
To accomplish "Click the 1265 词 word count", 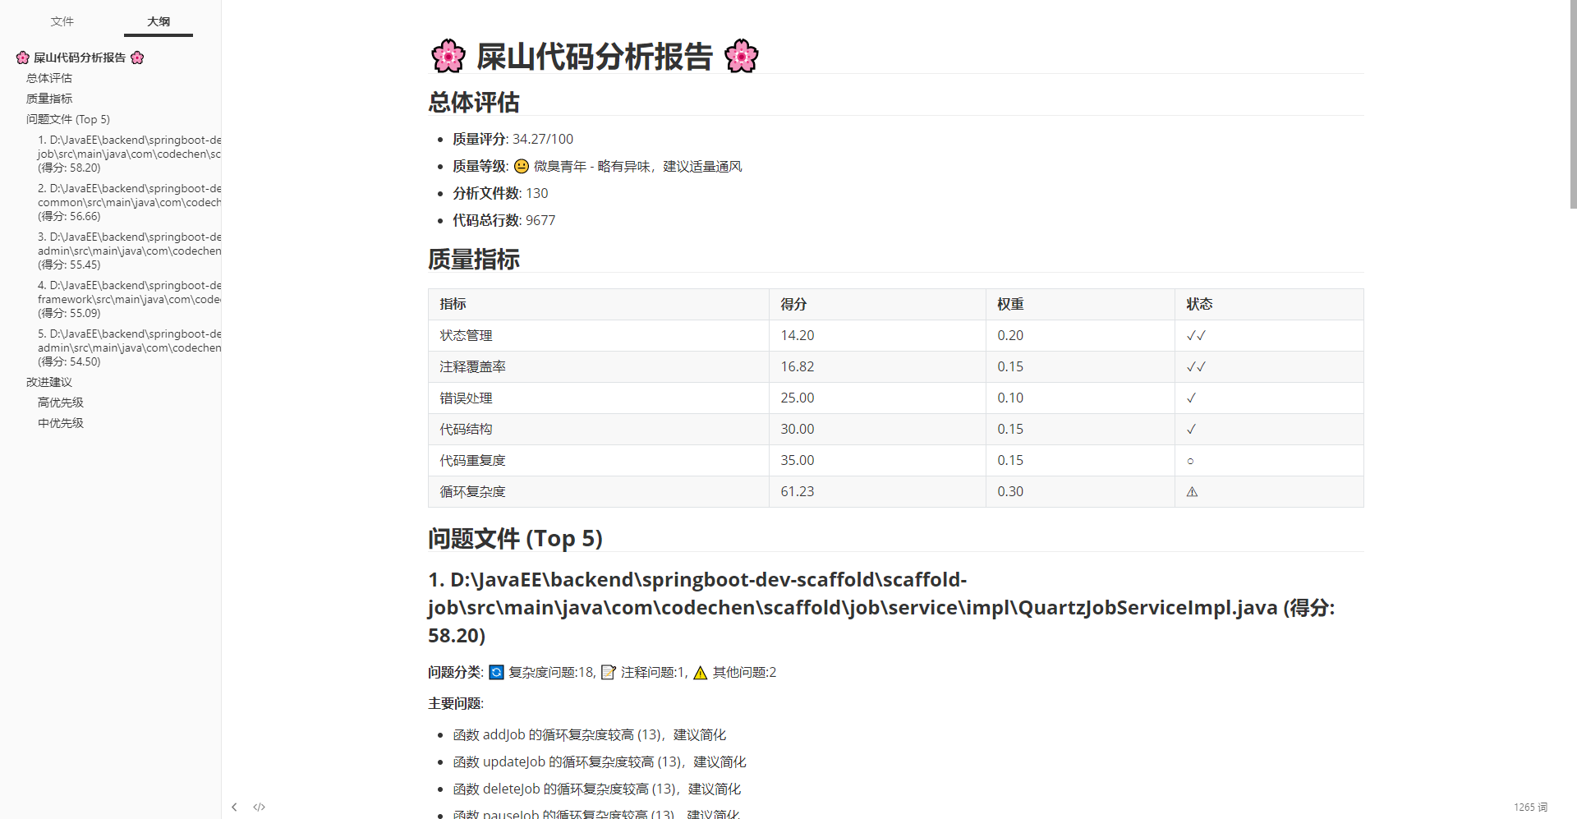I will [x=1530, y=807].
